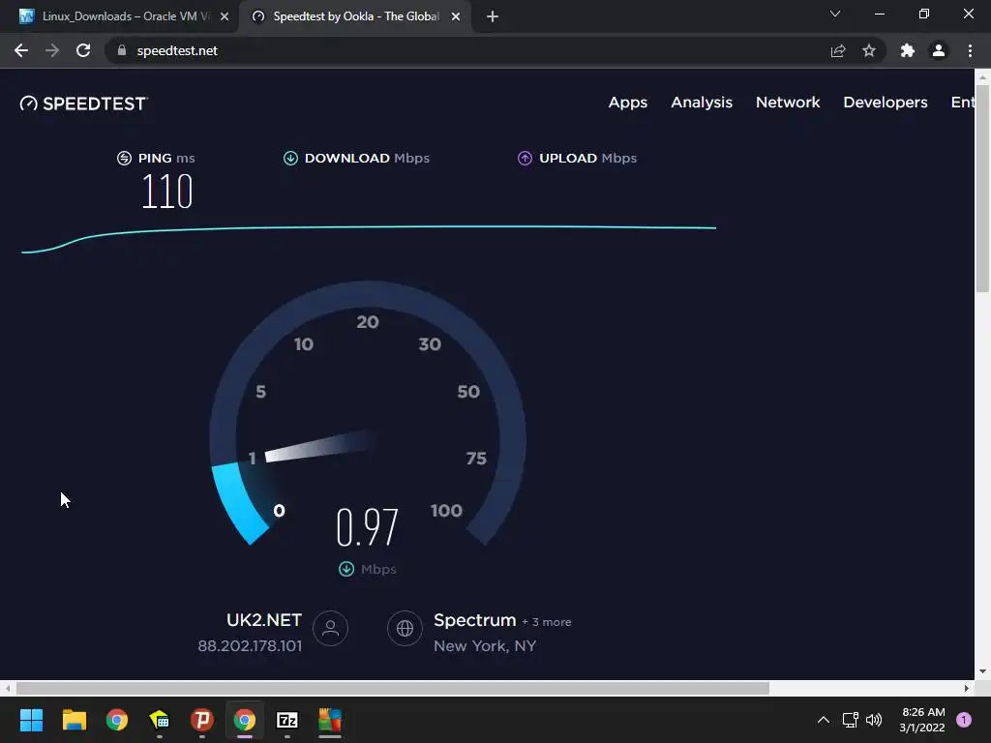This screenshot has width=991, height=743.
Task: Open the notification badge icon
Action: [x=964, y=720]
